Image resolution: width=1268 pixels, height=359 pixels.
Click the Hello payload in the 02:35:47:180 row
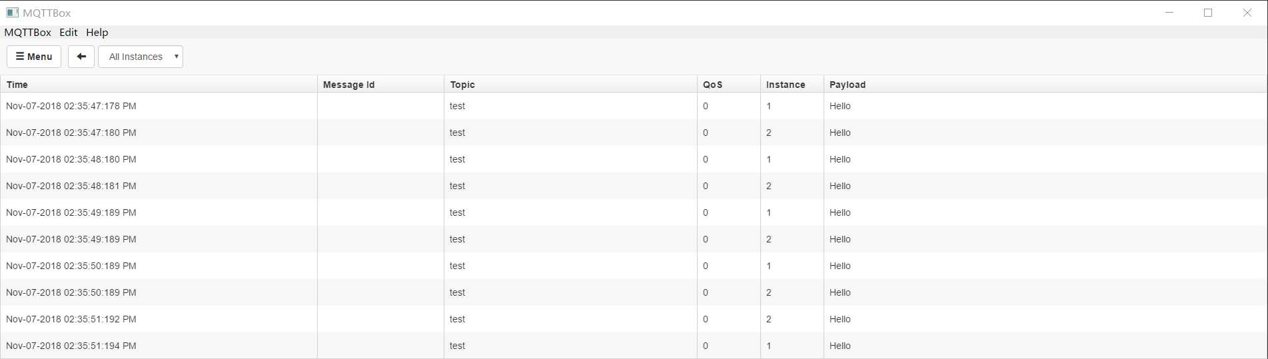pos(840,133)
